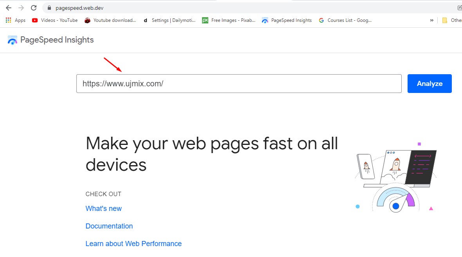Screen dimensions: 462x257
Task: Click the URL field containing ujmix.com
Action: [239, 84]
